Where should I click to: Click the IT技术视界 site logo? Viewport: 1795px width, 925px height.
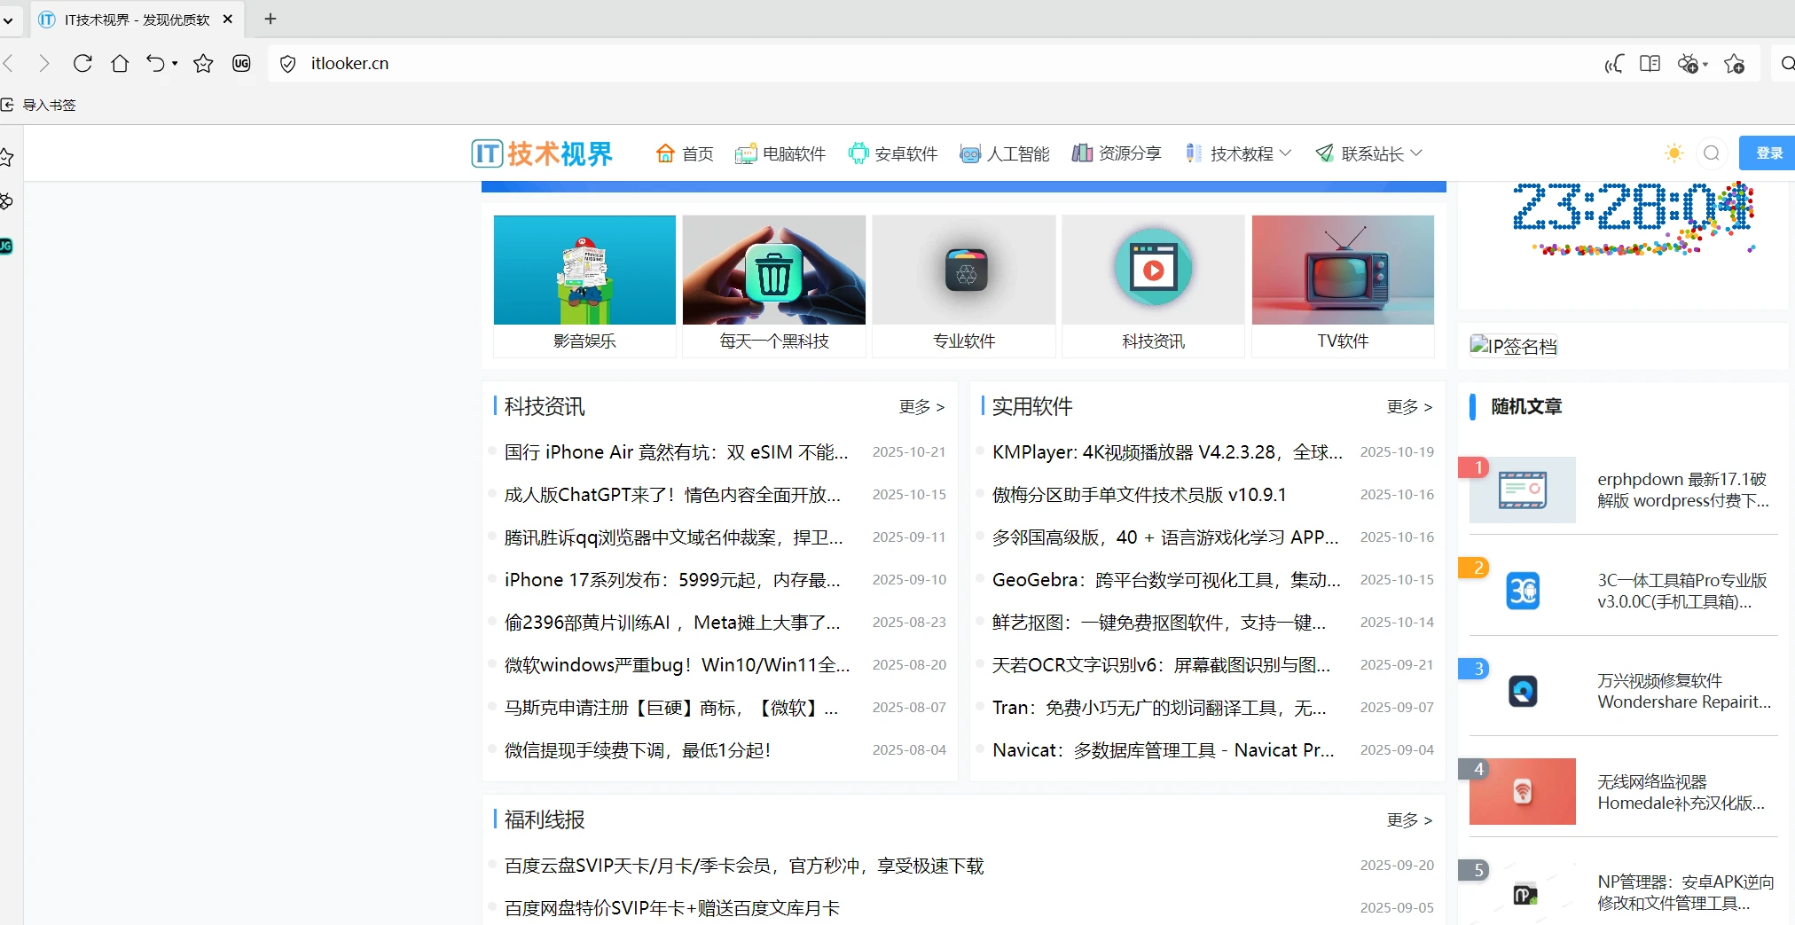[542, 153]
